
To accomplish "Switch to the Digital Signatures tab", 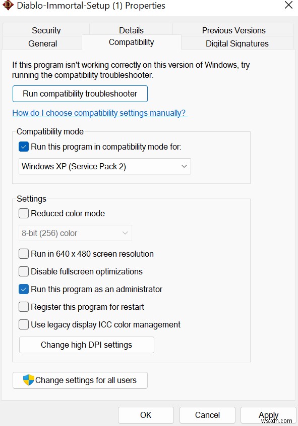I will [x=237, y=42].
